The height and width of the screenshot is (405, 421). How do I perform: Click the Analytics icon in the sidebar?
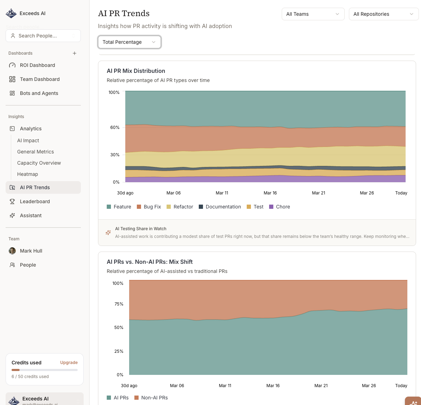pyautogui.click(x=12, y=129)
